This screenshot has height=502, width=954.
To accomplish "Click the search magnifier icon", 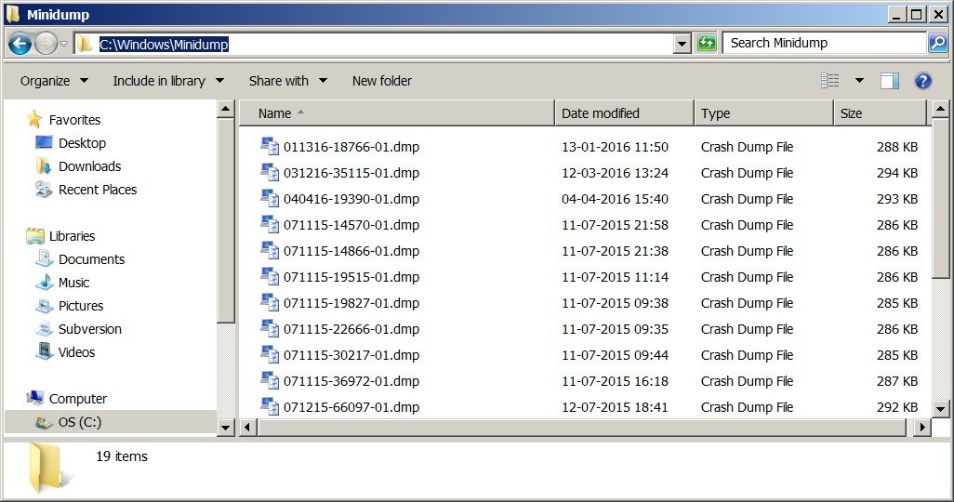I will click(x=937, y=43).
